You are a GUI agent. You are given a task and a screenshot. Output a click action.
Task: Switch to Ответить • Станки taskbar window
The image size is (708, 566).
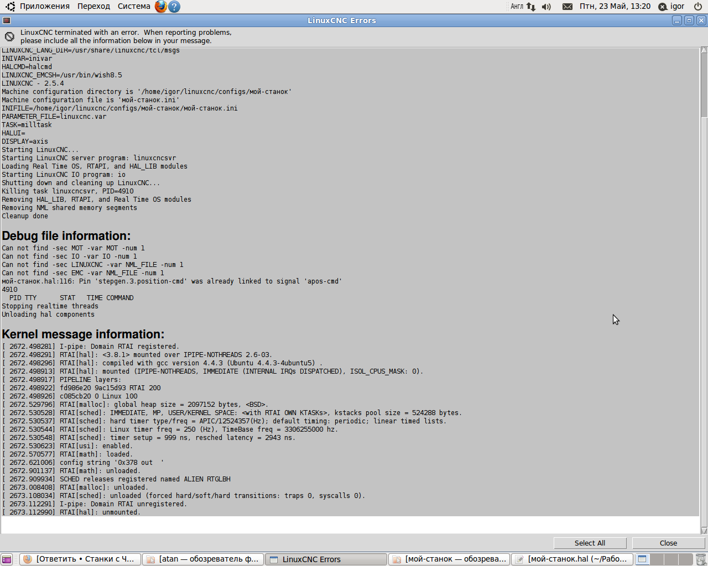[81, 559]
